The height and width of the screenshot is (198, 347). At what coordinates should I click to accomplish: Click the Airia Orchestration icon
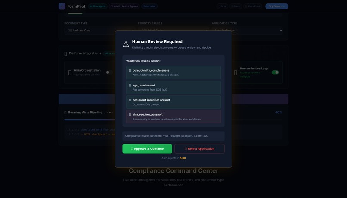coord(70,73)
